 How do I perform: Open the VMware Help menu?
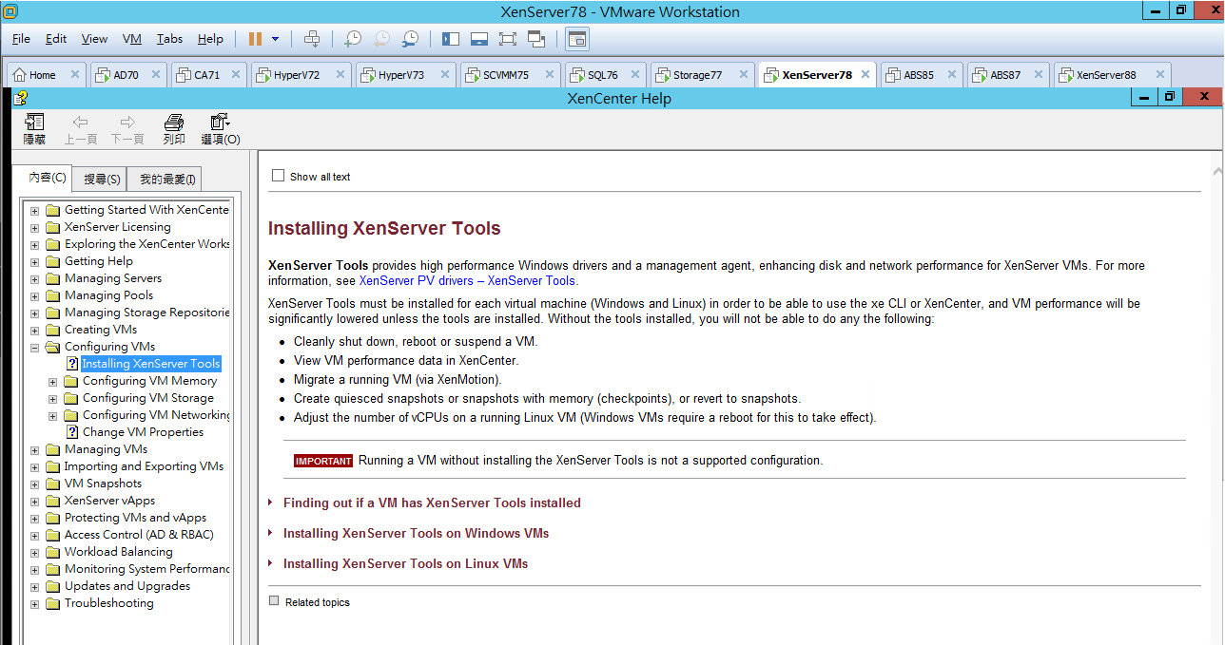[x=210, y=39]
